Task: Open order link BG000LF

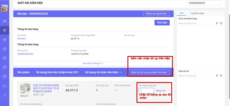Action: pos(22,39)
